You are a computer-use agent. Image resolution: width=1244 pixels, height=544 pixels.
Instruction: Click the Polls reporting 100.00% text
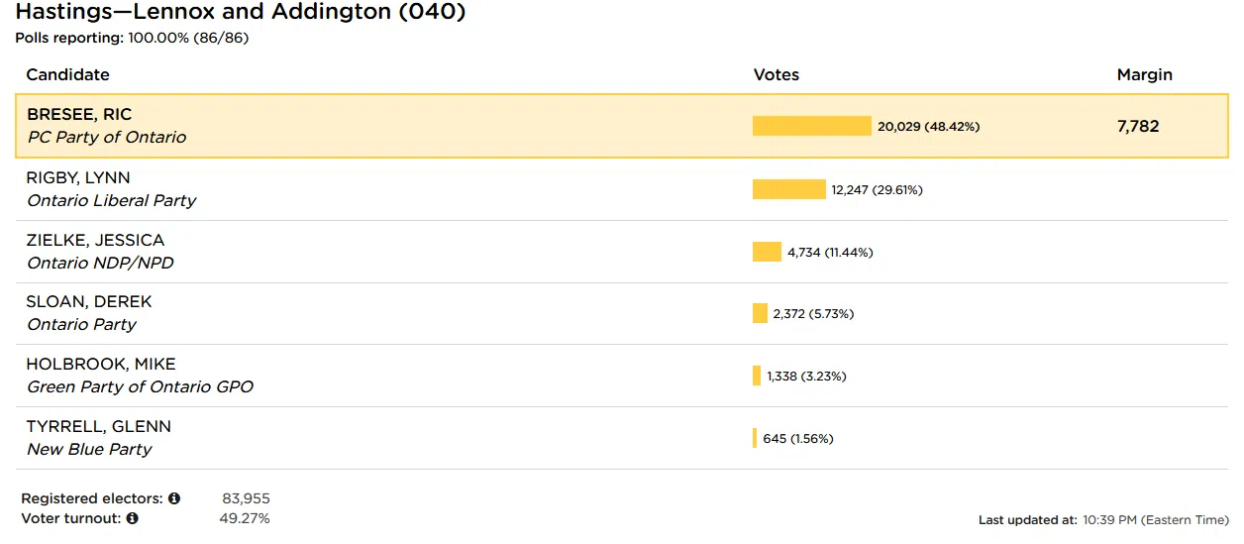pyautogui.click(x=132, y=38)
